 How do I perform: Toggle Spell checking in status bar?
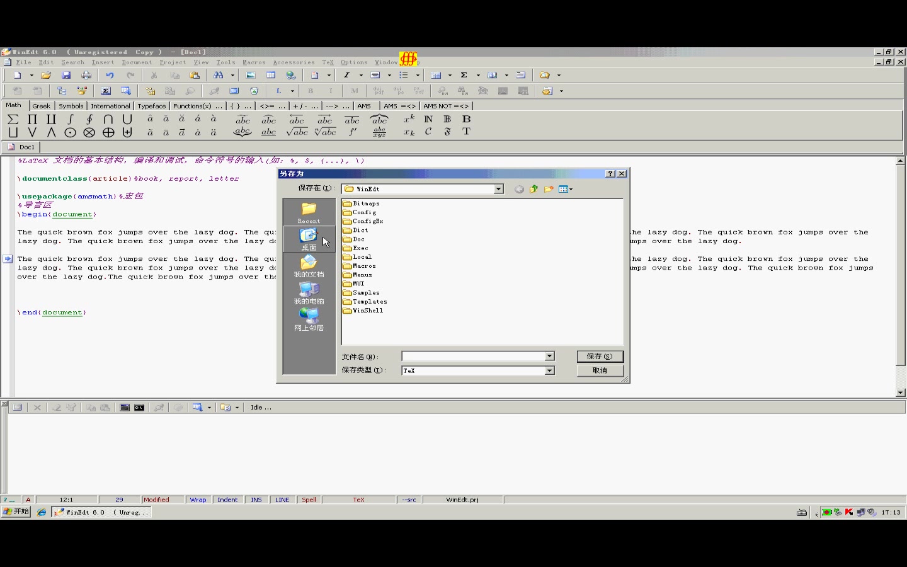point(309,500)
